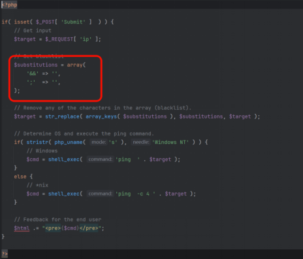
Task: Click the opening <pre> tag in string
Action: point(53,228)
